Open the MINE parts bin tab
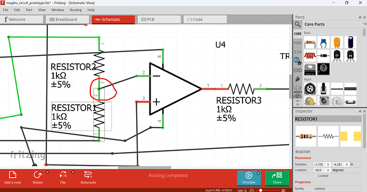367x192 pixels. click(298, 43)
